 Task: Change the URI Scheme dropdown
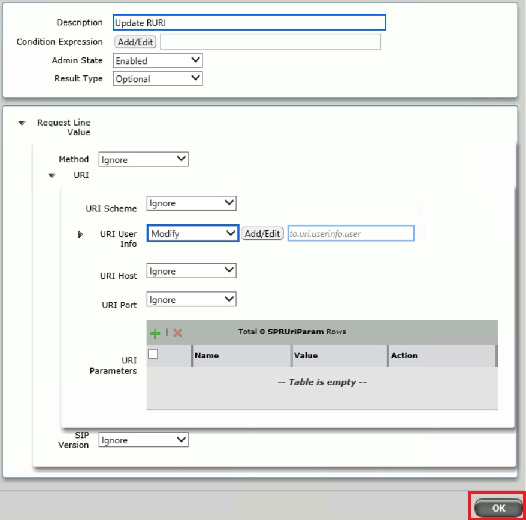191,203
